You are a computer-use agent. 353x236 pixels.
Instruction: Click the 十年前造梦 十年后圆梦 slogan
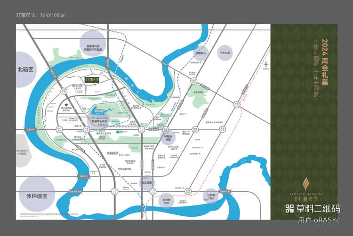click(x=316, y=68)
